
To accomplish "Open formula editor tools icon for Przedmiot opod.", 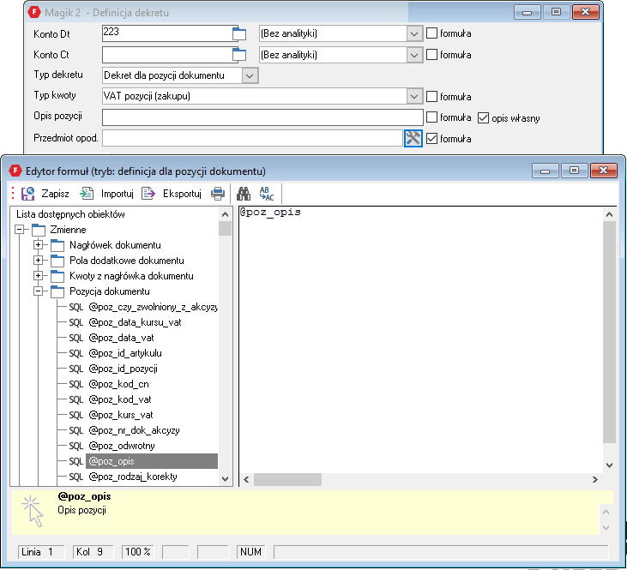I will [413, 138].
